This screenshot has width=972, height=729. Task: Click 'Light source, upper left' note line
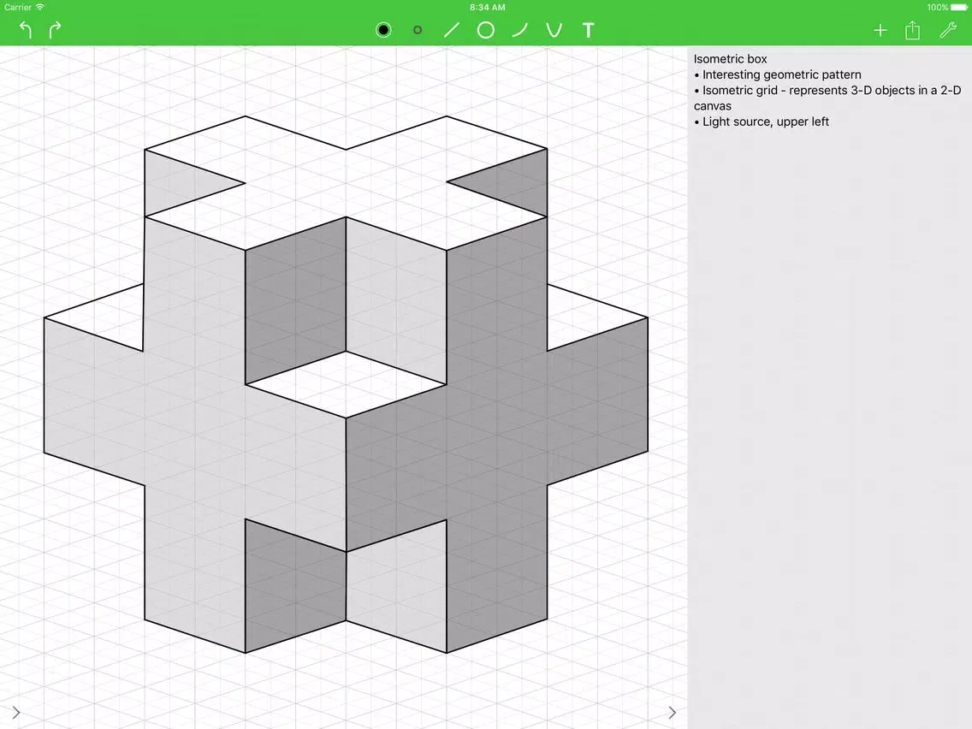(x=762, y=121)
